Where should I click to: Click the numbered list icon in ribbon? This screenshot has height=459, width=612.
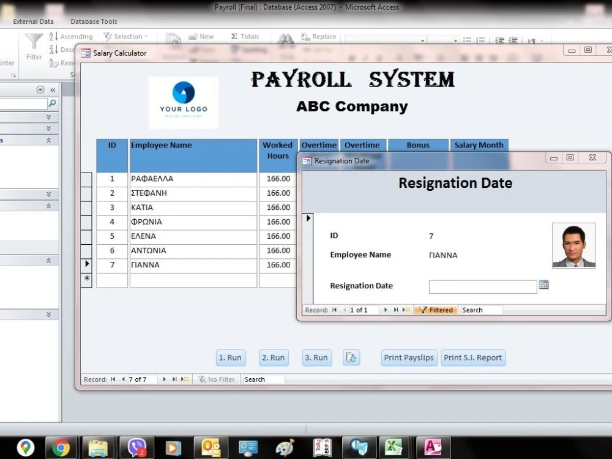[x=480, y=40]
